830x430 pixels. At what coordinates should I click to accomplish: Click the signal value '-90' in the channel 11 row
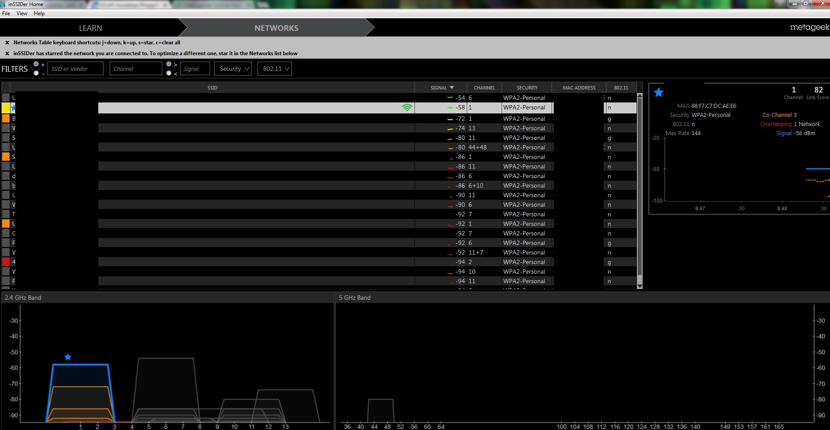tap(460, 195)
